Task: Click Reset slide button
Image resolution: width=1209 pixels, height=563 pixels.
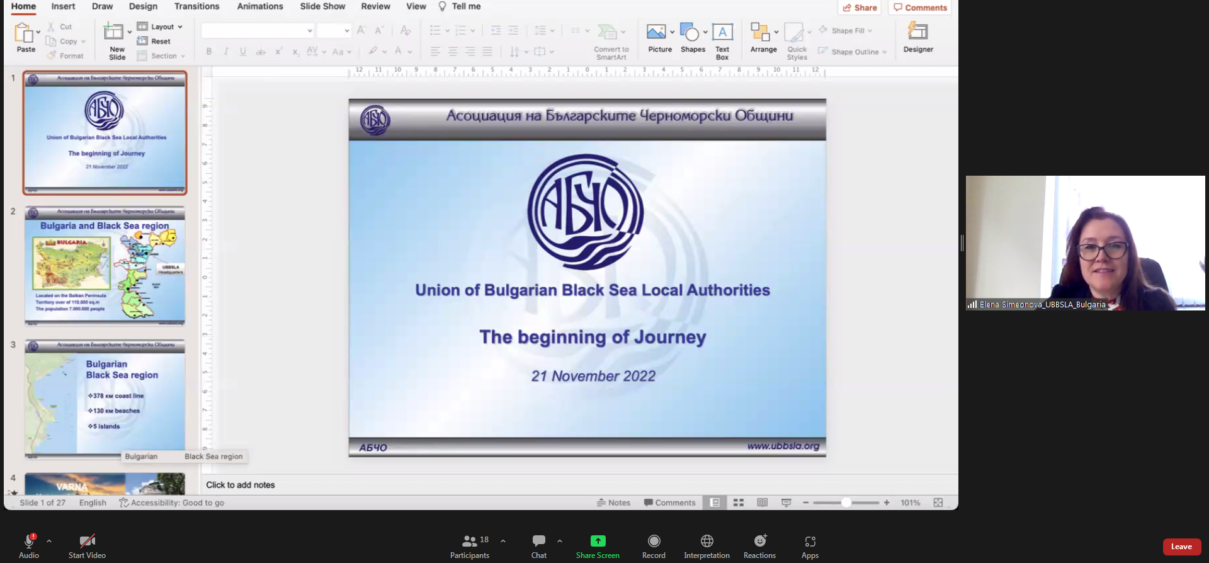Action: tap(154, 41)
